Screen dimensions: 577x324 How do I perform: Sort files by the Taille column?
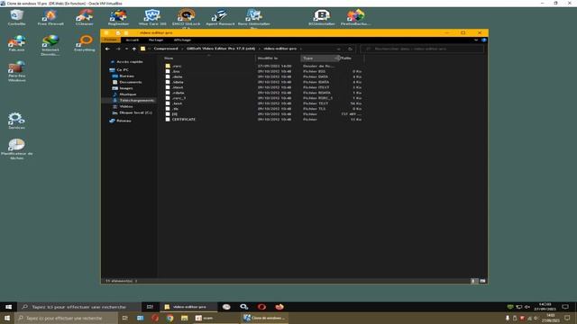pyautogui.click(x=352, y=58)
